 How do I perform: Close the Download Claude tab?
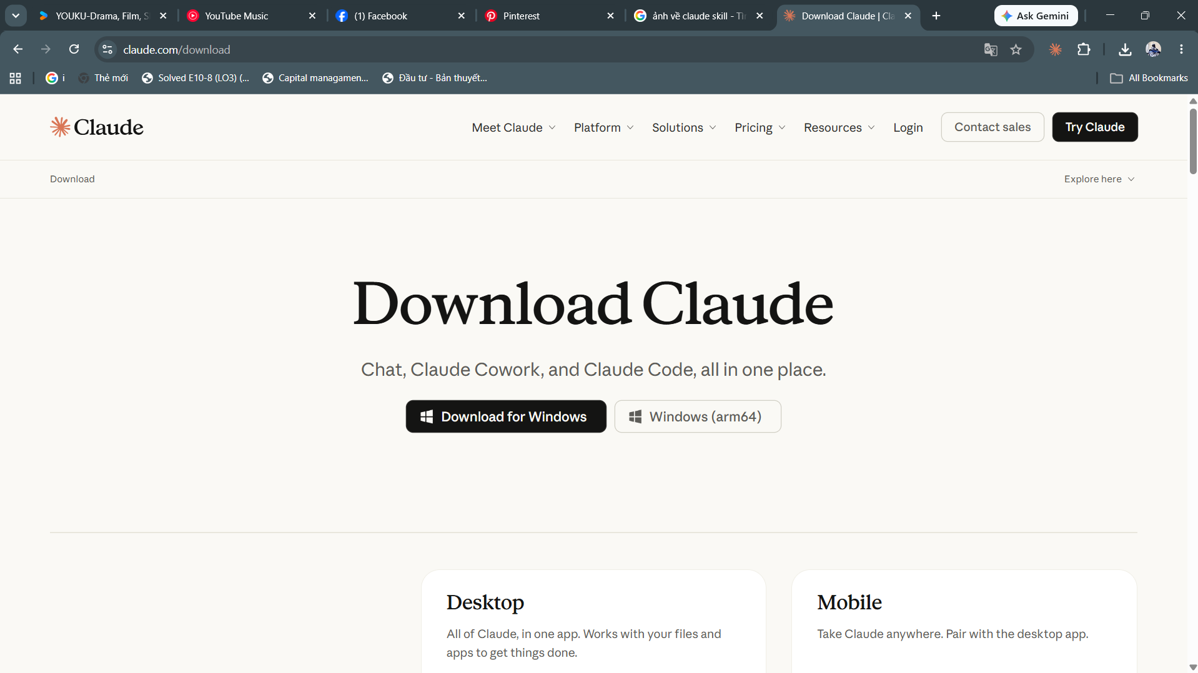[908, 16]
